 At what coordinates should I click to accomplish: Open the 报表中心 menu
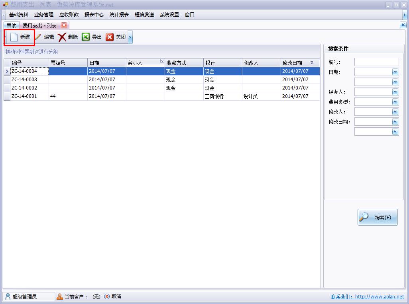tap(94, 15)
